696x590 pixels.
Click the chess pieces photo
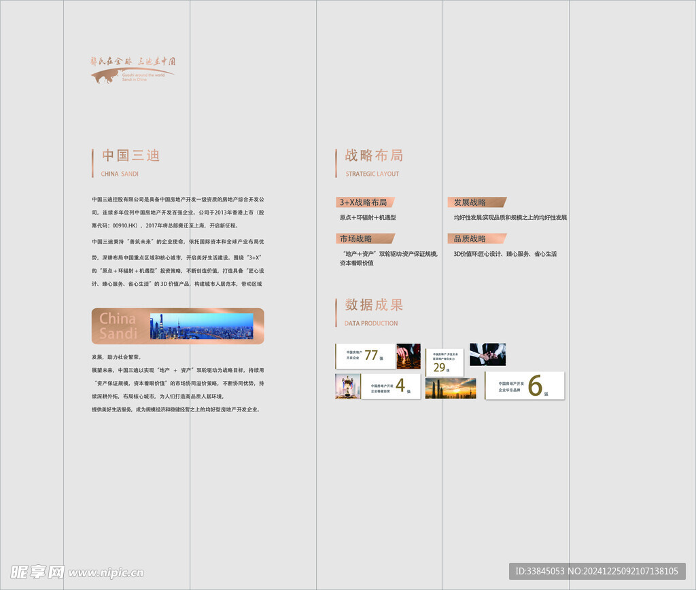coord(408,356)
